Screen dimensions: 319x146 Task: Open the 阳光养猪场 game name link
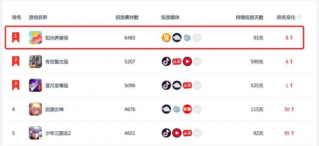point(57,38)
